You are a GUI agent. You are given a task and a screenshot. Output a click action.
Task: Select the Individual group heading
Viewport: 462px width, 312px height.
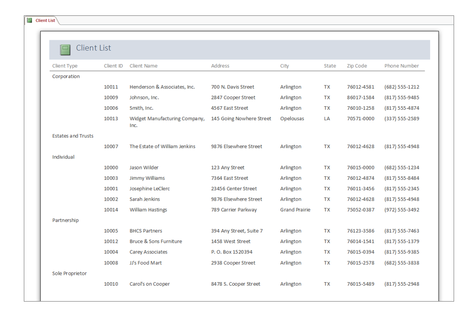[63, 157]
